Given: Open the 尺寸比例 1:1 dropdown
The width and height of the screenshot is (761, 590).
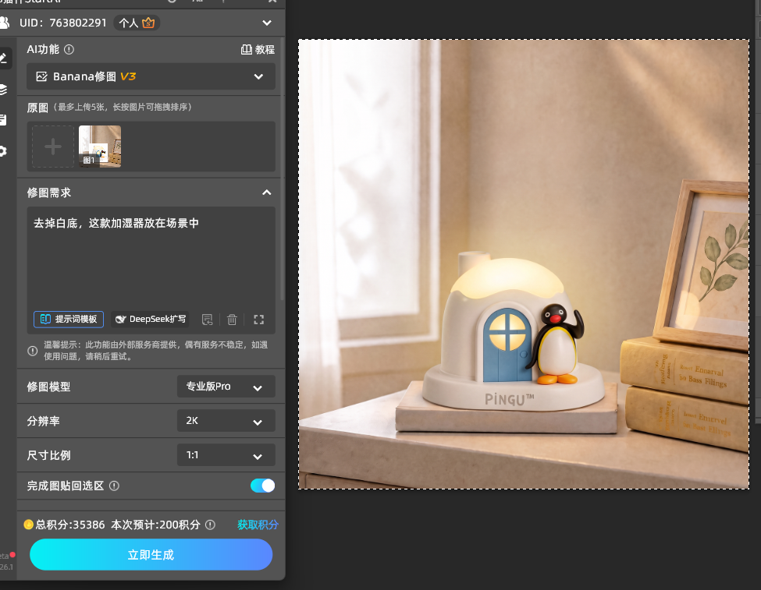Looking at the screenshot, I should (226, 455).
